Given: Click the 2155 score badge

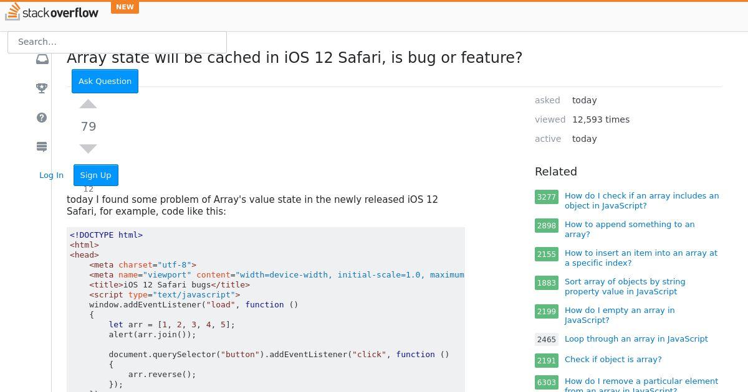Looking at the screenshot, I should [x=547, y=254].
